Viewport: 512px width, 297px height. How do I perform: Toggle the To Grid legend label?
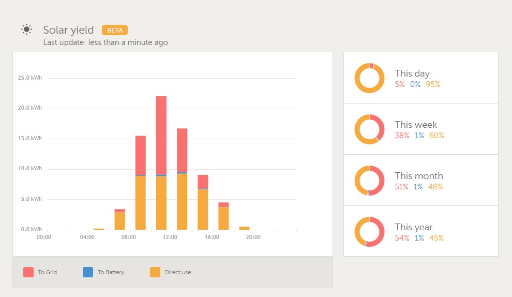(47, 272)
